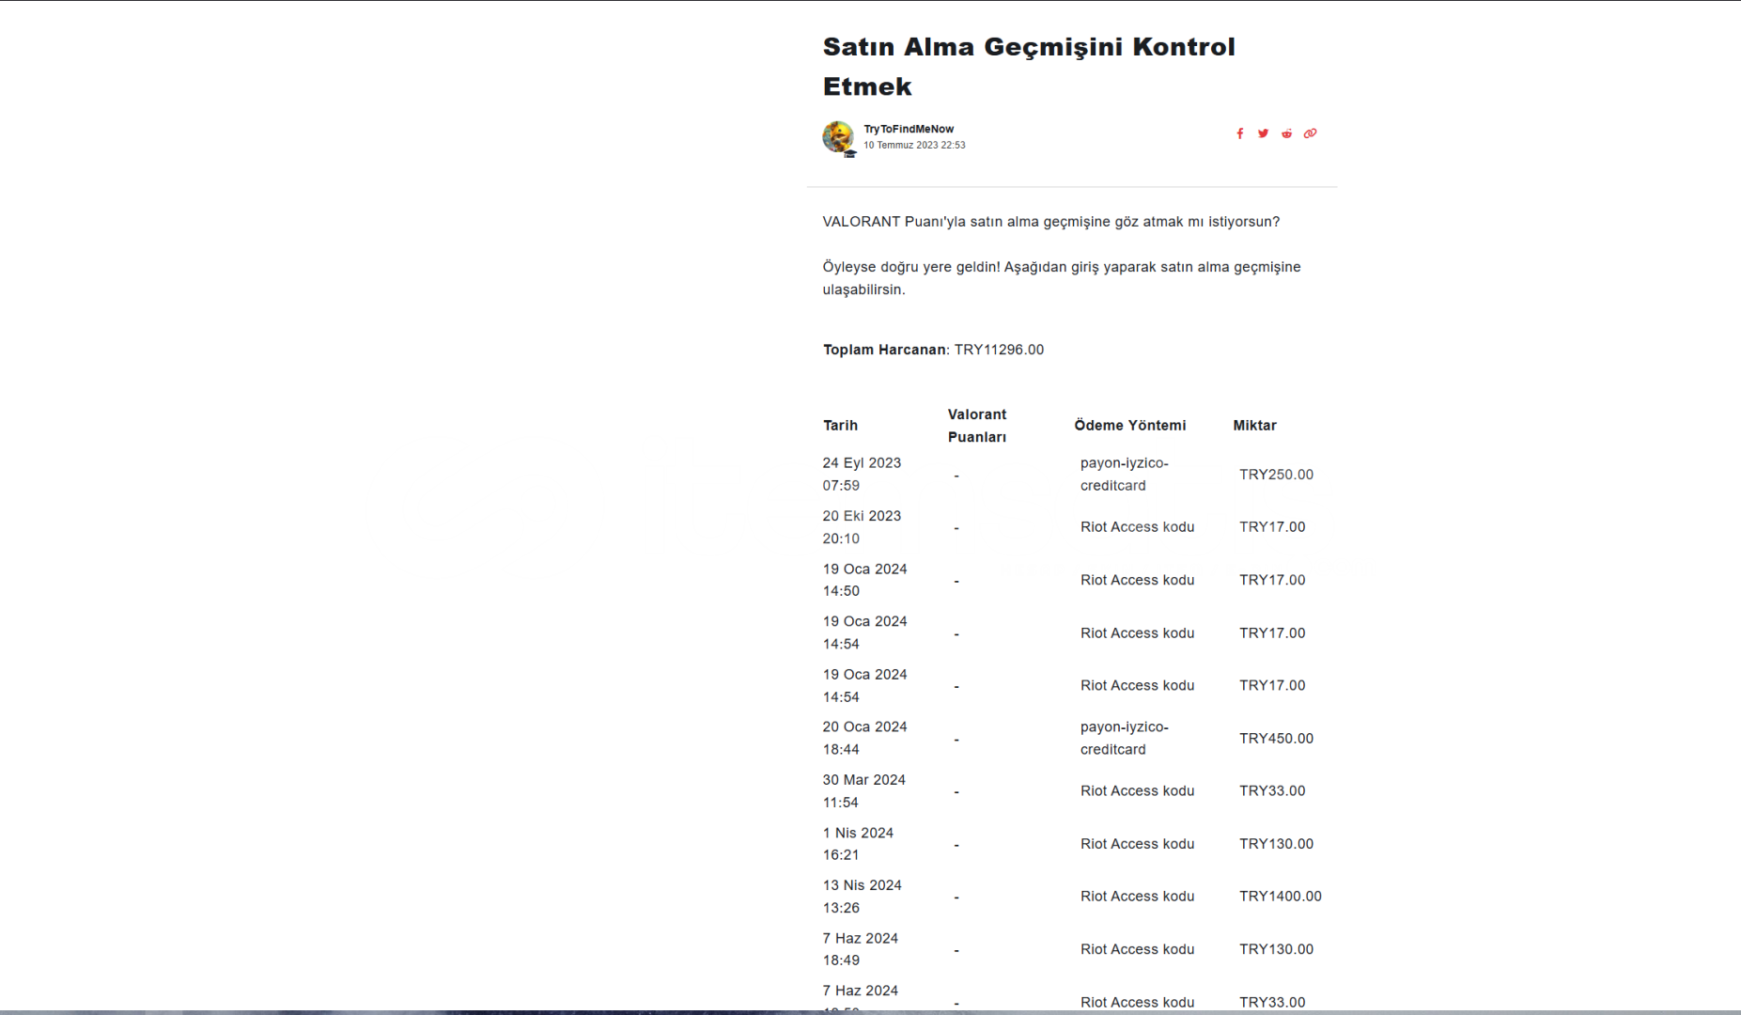
Task: Click the author's avatar image
Action: tap(836, 135)
